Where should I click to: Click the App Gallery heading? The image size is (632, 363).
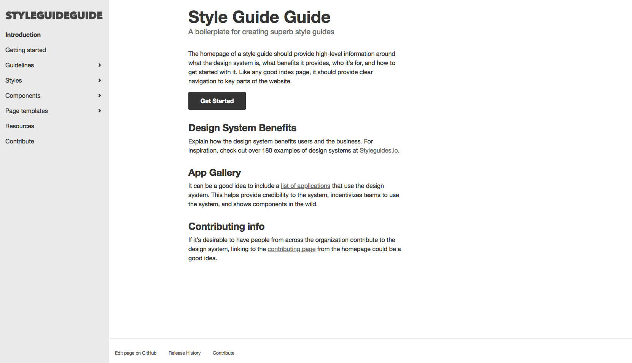(215, 173)
